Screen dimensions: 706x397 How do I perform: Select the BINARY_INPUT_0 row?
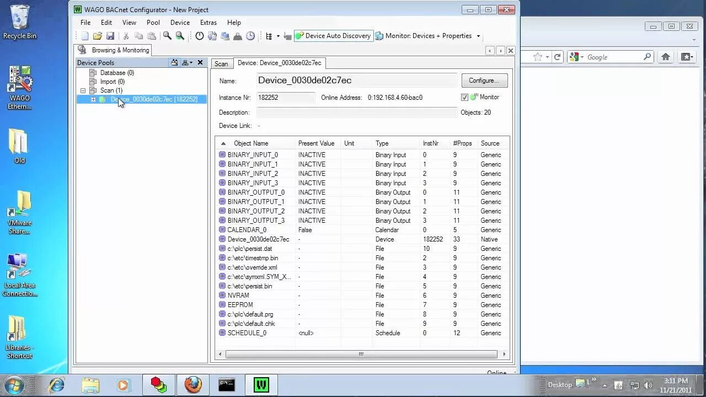(x=361, y=155)
